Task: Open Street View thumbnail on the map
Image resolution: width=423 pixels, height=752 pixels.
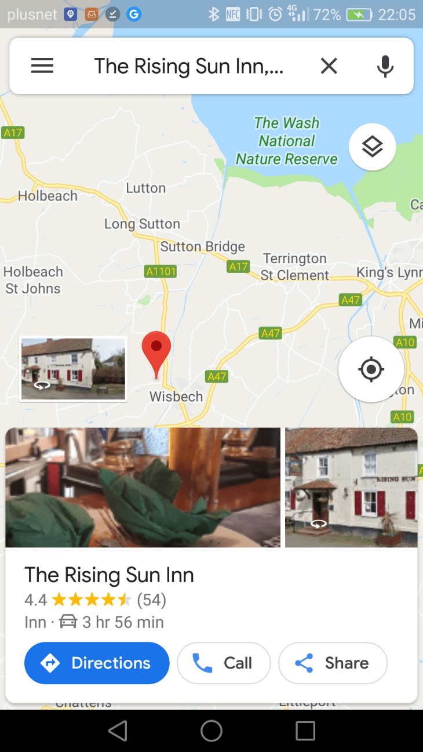Action: pos(73,369)
